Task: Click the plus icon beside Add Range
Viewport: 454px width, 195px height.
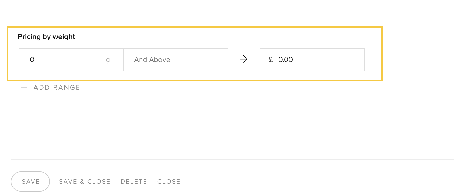Action: 24,88
